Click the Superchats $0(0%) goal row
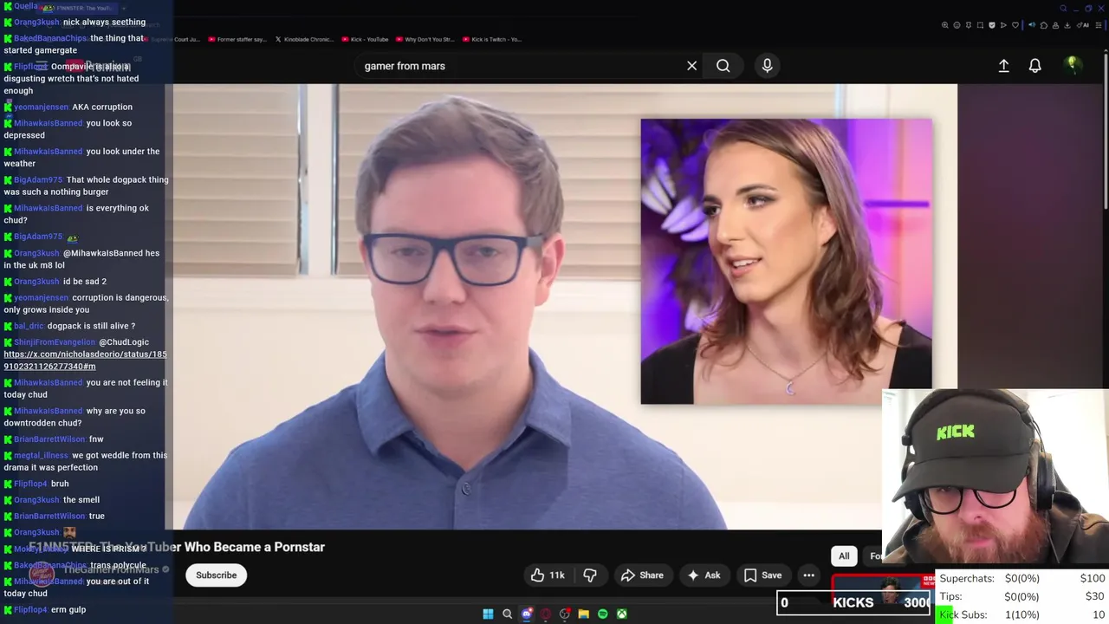The width and height of the screenshot is (1109, 624). (1022, 578)
